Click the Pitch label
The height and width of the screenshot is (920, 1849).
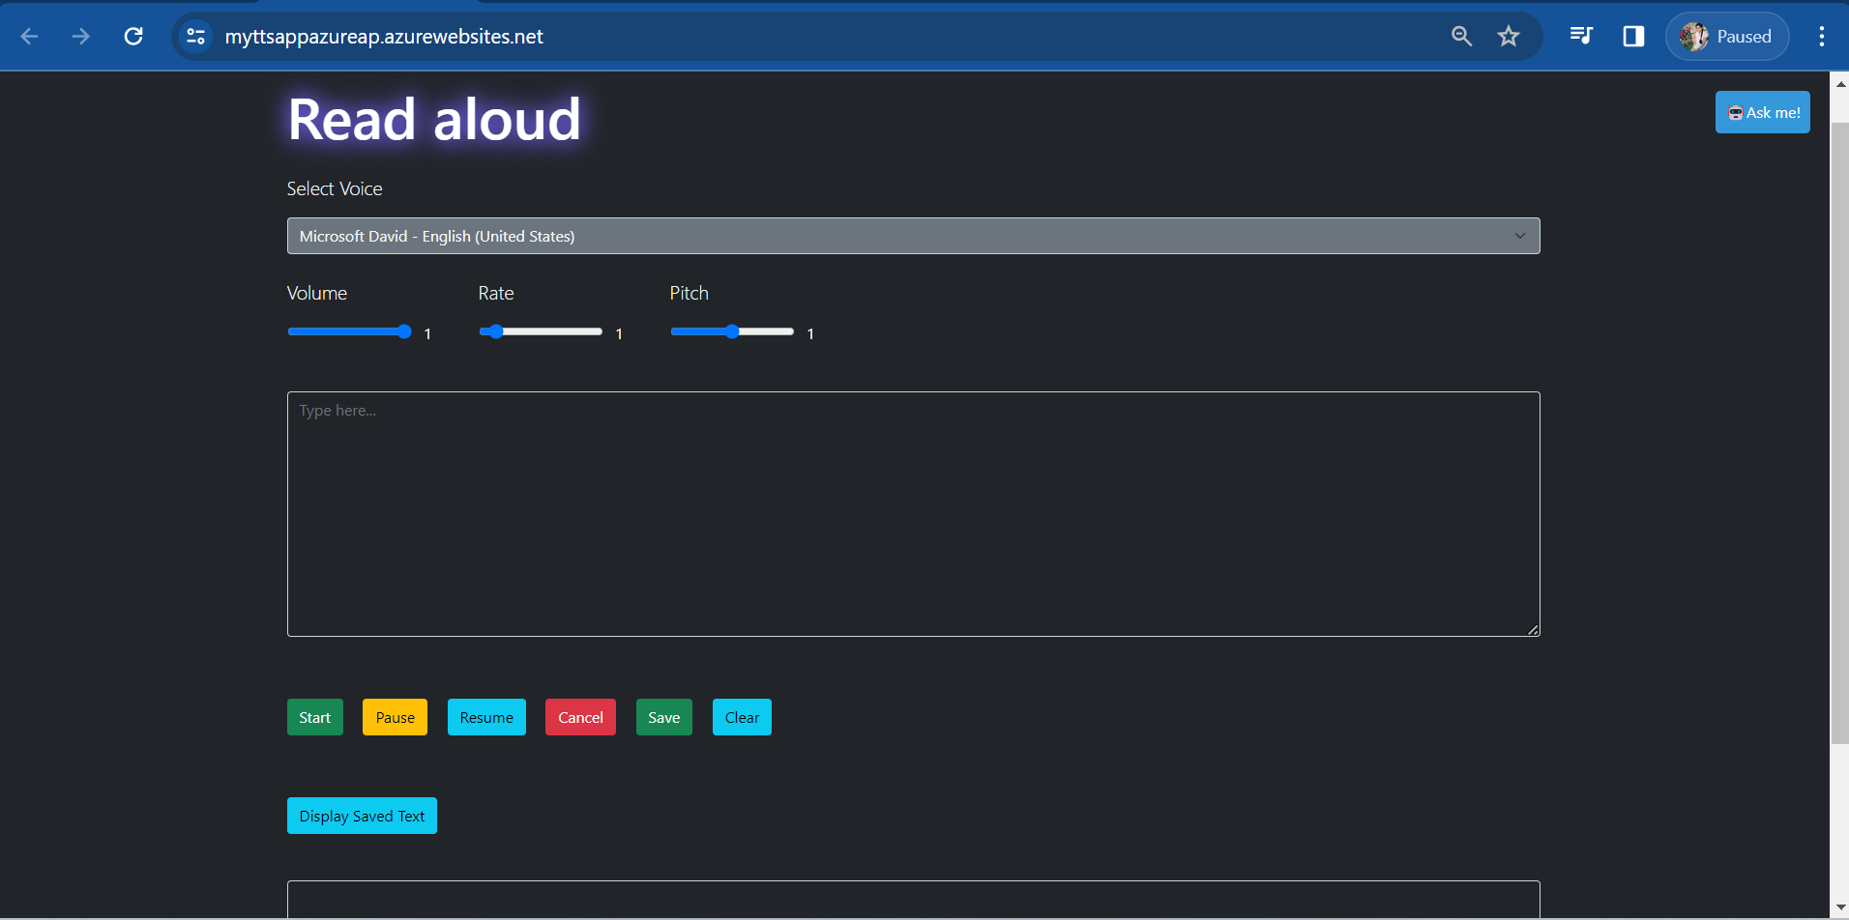[690, 293]
